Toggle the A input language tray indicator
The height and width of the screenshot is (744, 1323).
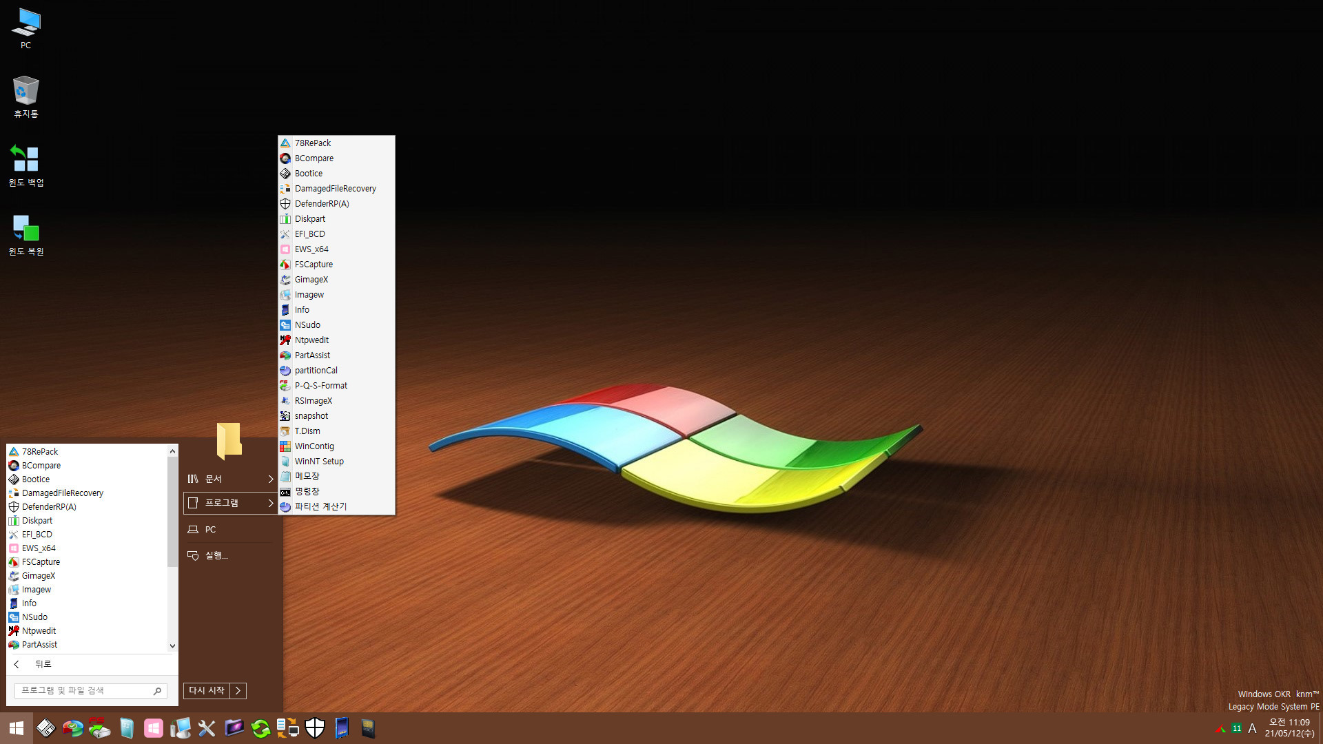click(x=1252, y=728)
